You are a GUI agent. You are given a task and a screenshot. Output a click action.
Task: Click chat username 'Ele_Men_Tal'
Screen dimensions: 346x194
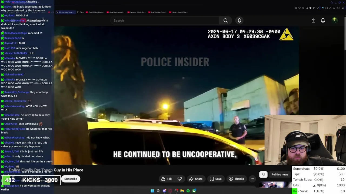12,162
